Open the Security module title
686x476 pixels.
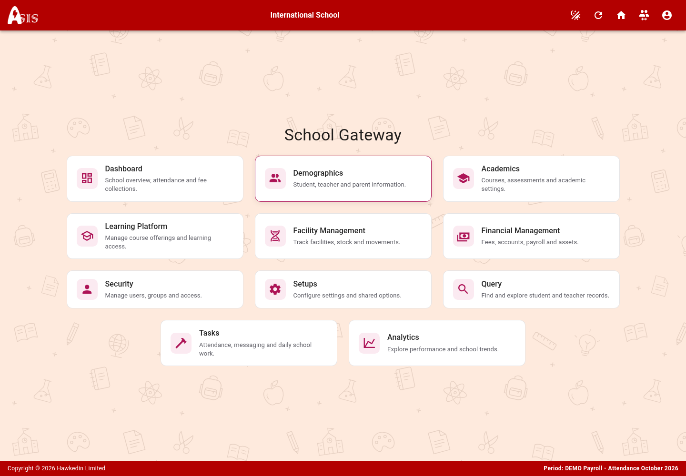(119, 284)
